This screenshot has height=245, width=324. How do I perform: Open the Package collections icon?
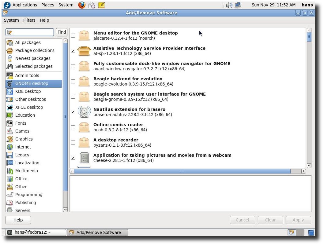coord(10,50)
